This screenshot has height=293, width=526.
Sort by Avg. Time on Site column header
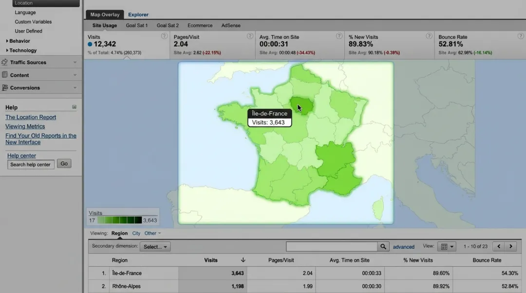click(349, 260)
